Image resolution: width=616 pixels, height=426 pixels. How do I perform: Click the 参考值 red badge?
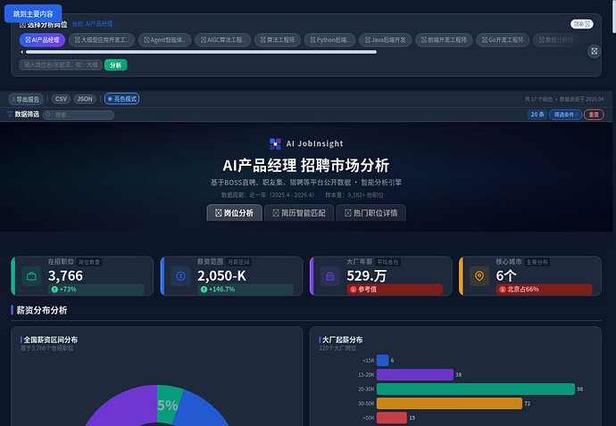tap(395, 290)
